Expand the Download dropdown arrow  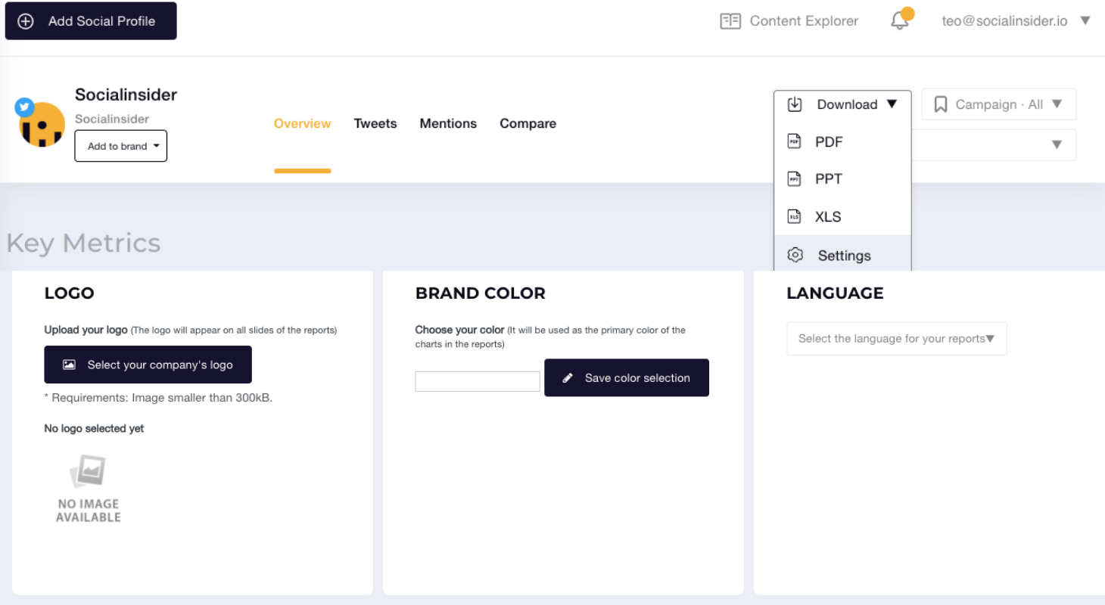pyautogui.click(x=892, y=104)
